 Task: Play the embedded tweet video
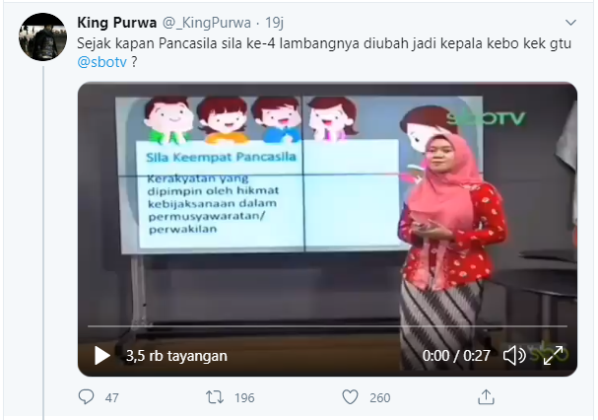click(x=102, y=356)
